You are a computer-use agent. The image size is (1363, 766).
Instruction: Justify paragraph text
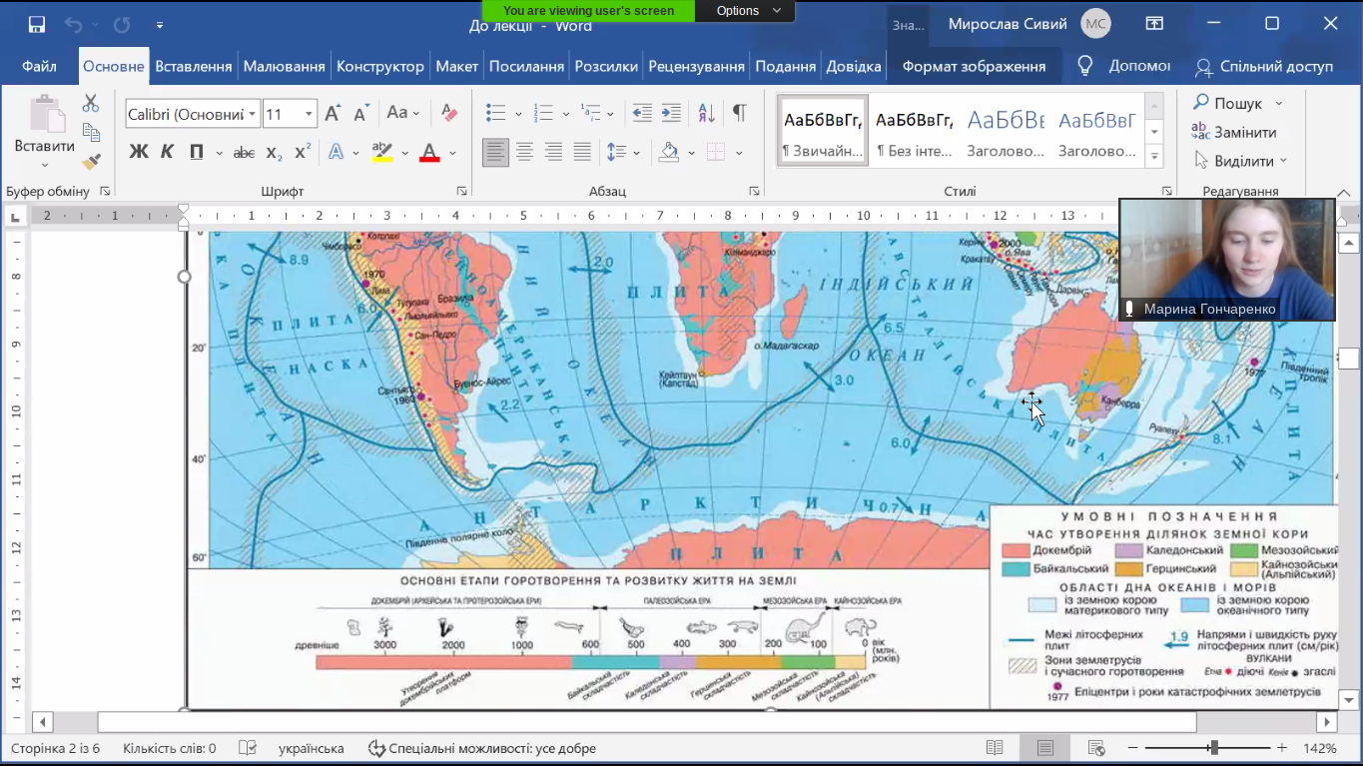[x=582, y=152]
